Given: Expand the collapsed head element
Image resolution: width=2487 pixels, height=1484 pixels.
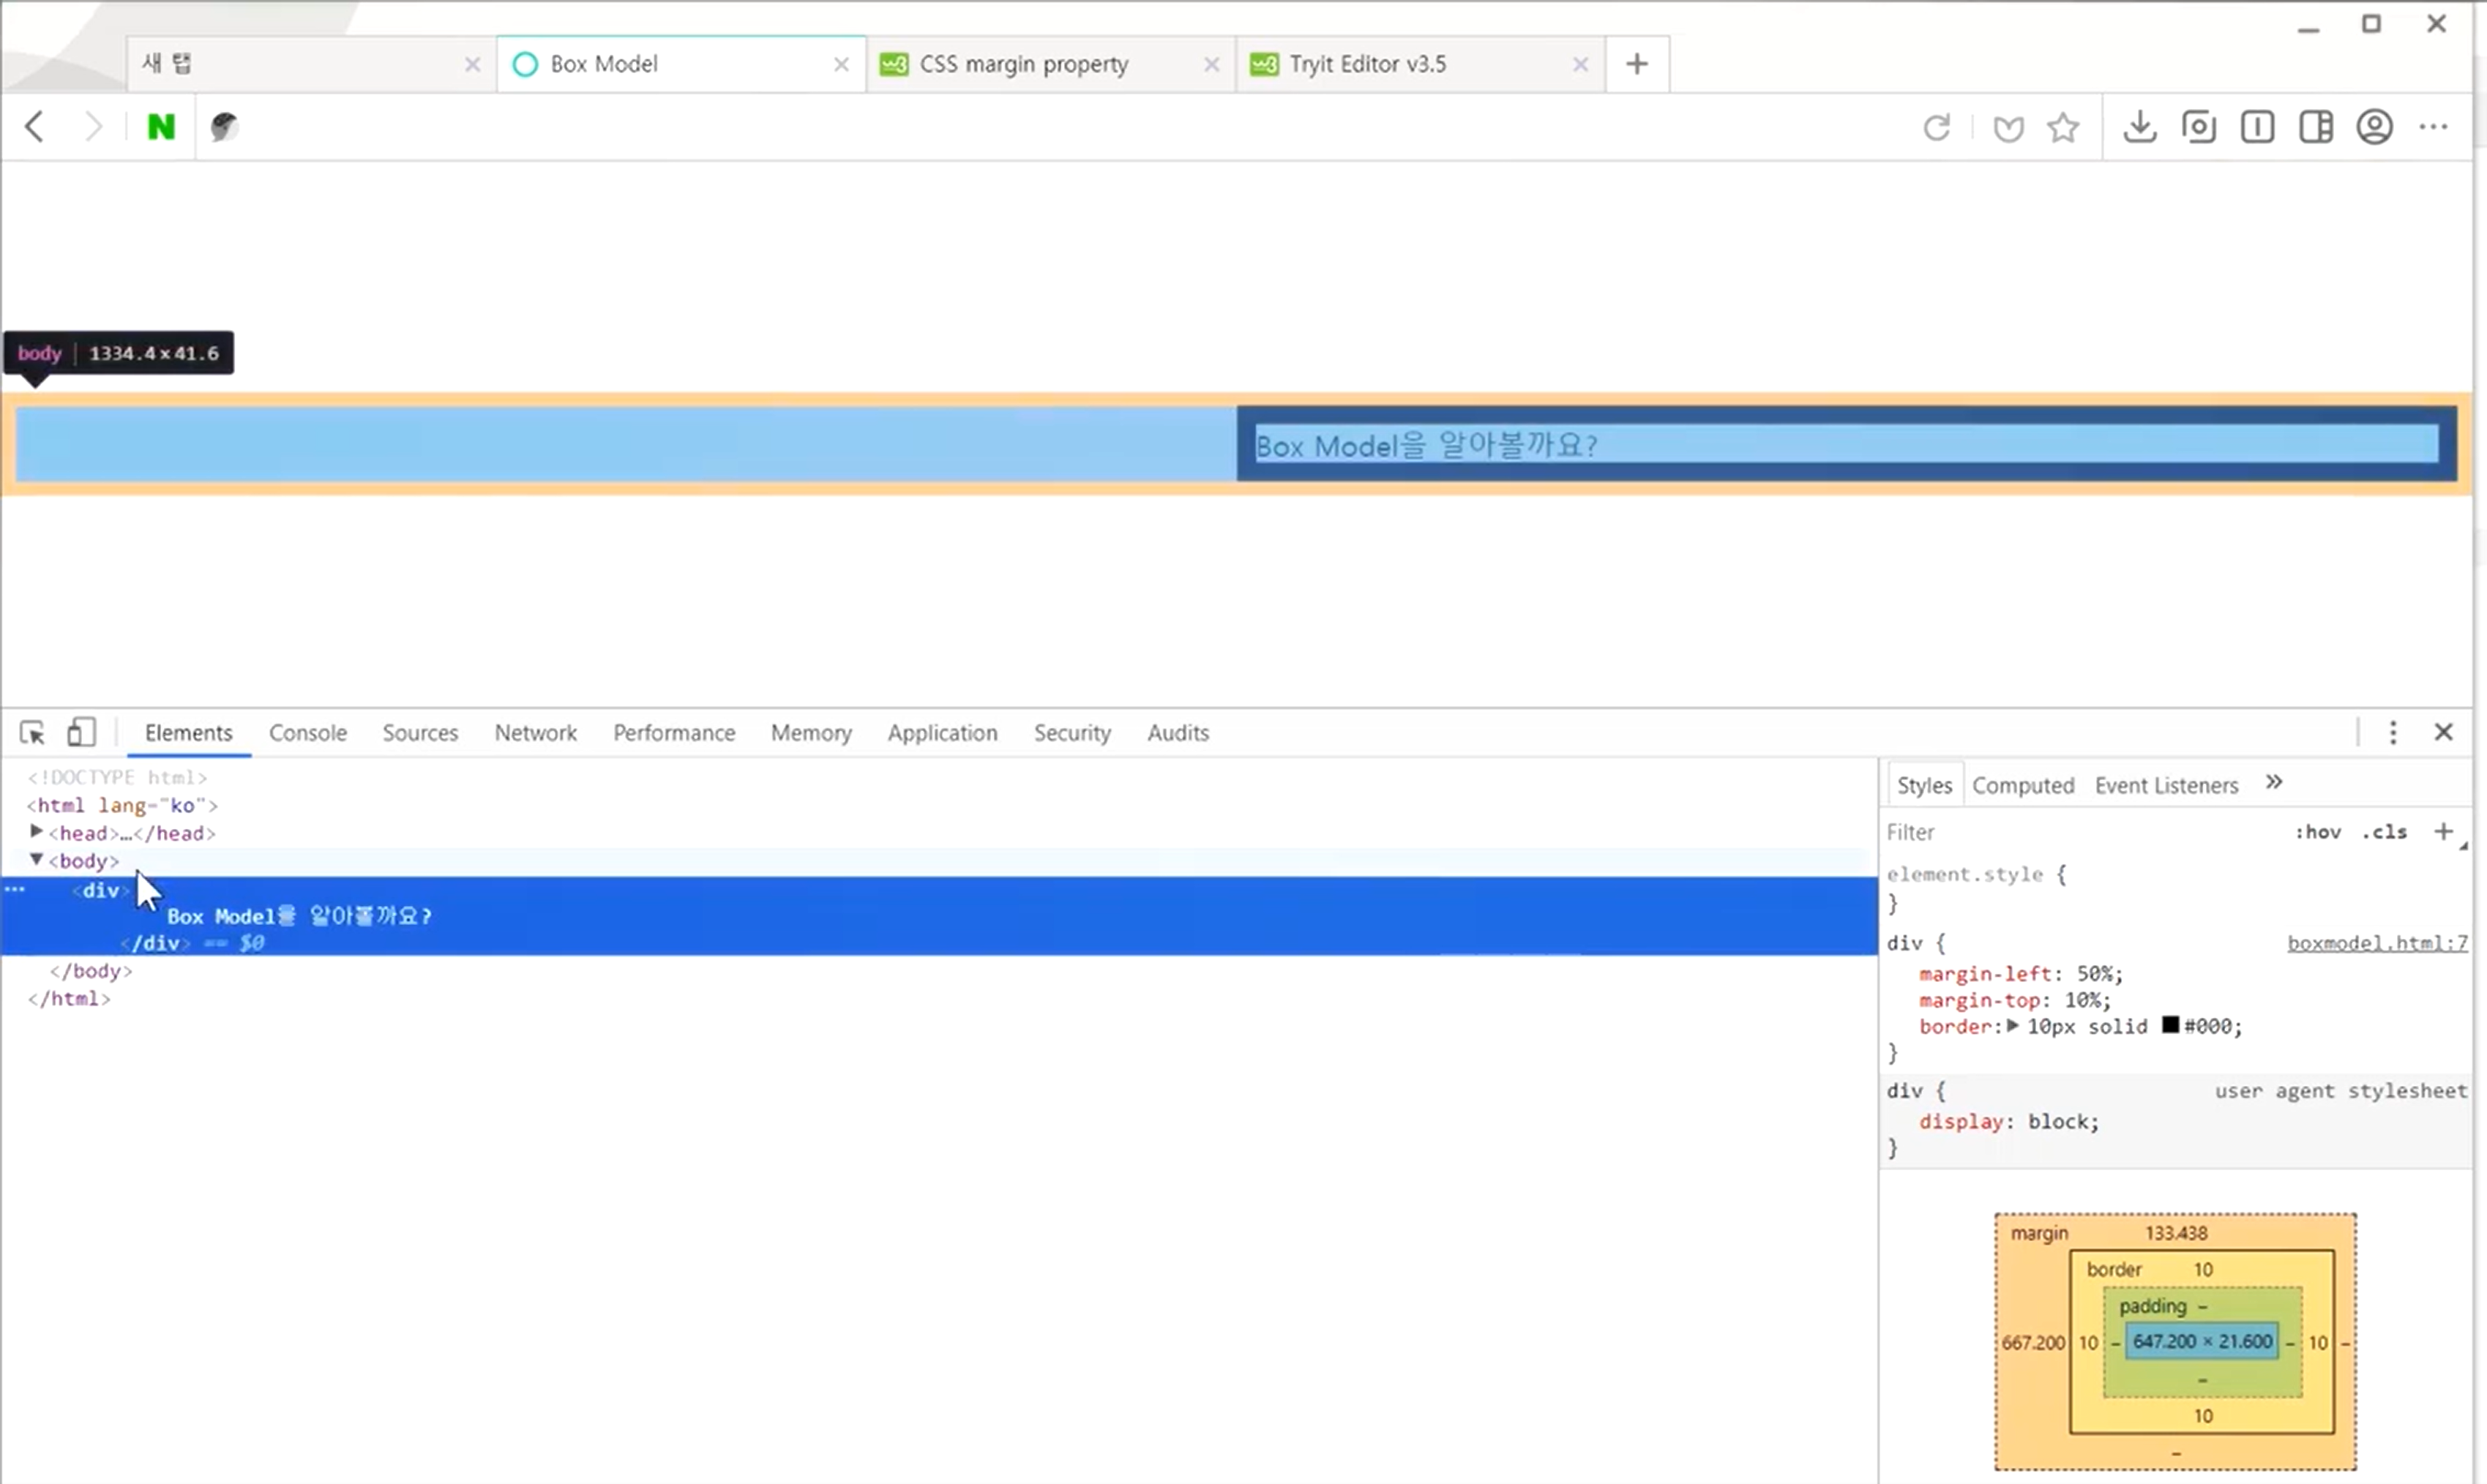Looking at the screenshot, I should tap(36, 832).
